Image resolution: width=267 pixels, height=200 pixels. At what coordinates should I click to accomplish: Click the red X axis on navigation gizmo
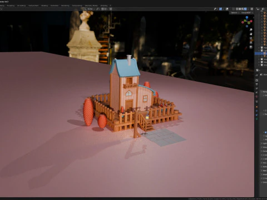[251, 21]
